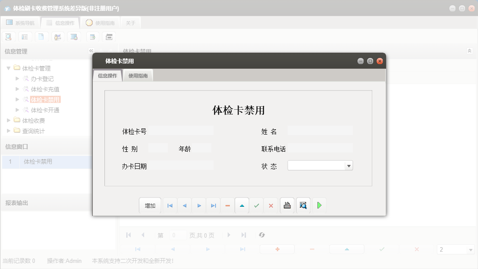Jump to first record with navigation icon
This screenshot has width=478, height=269.
[170, 205]
